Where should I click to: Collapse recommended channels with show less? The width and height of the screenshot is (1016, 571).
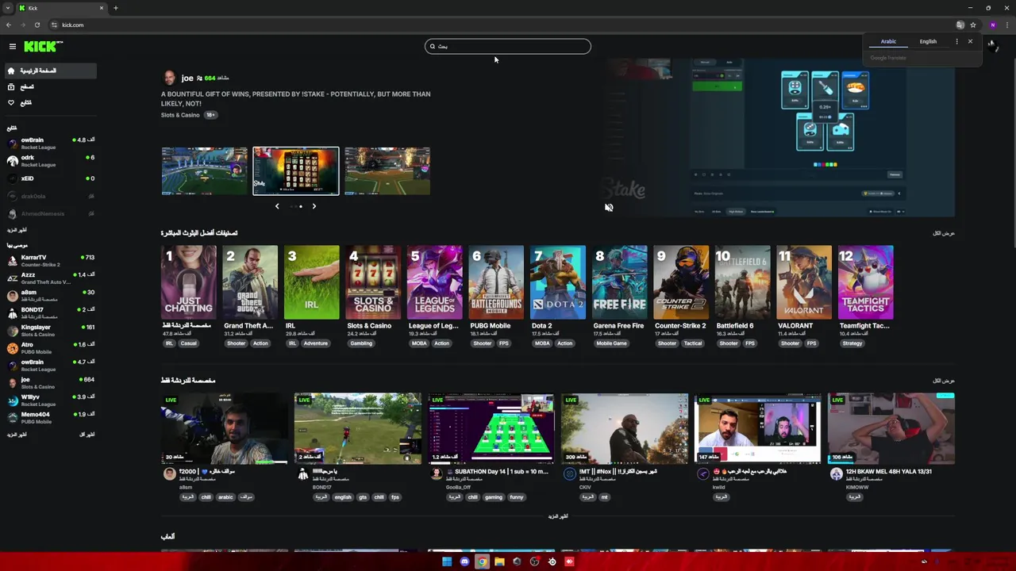tap(87, 435)
